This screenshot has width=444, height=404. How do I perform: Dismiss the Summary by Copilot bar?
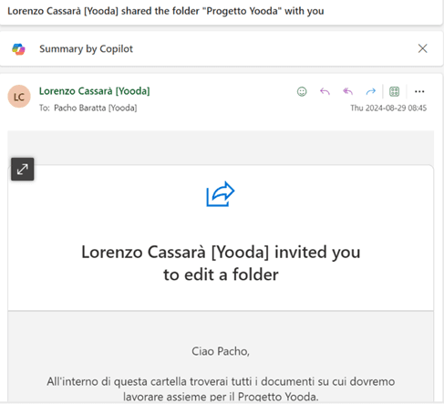[x=422, y=48]
